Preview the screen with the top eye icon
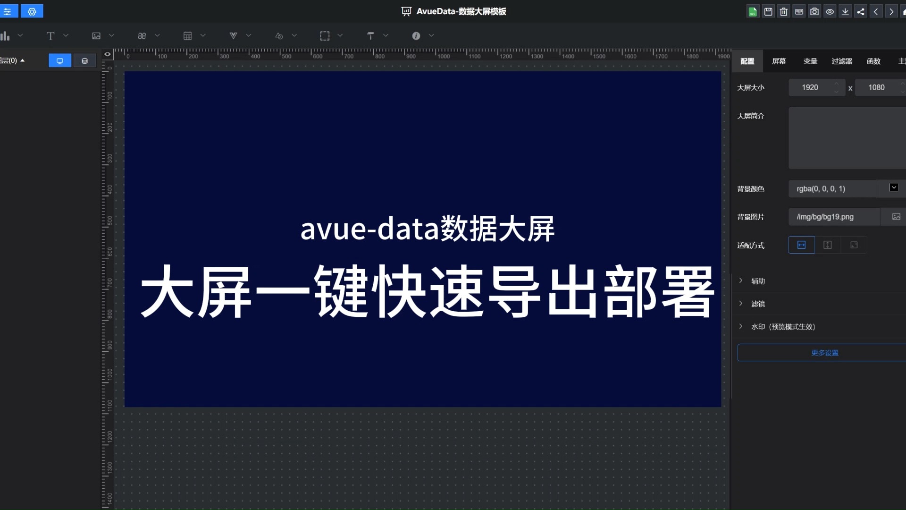This screenshot has width=906, height=510. [830, 12]
